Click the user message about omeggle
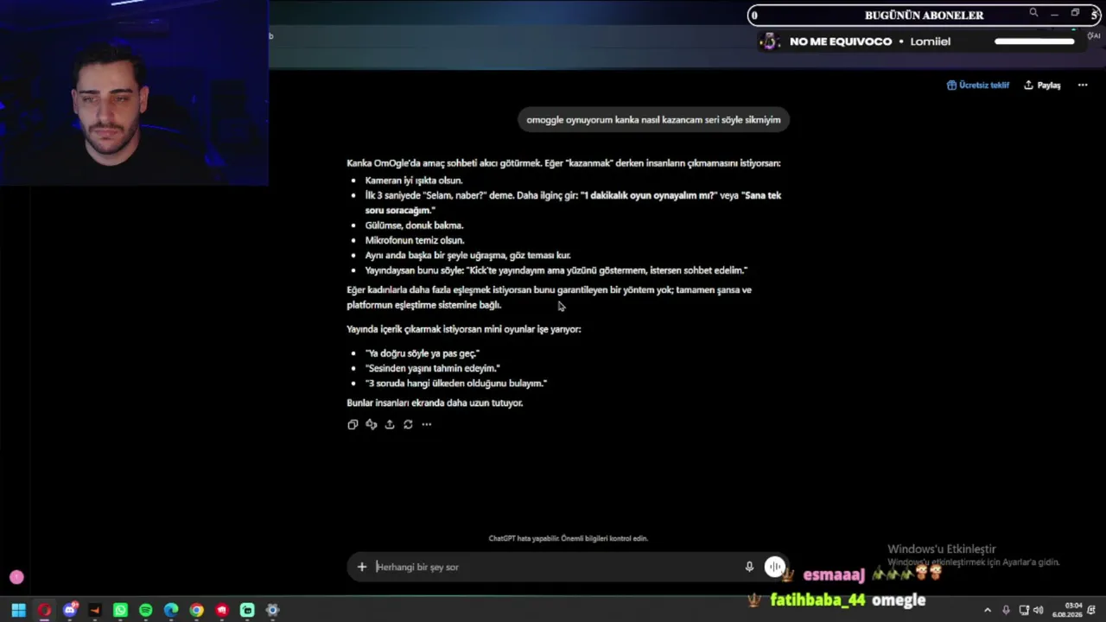 [653, 120]
